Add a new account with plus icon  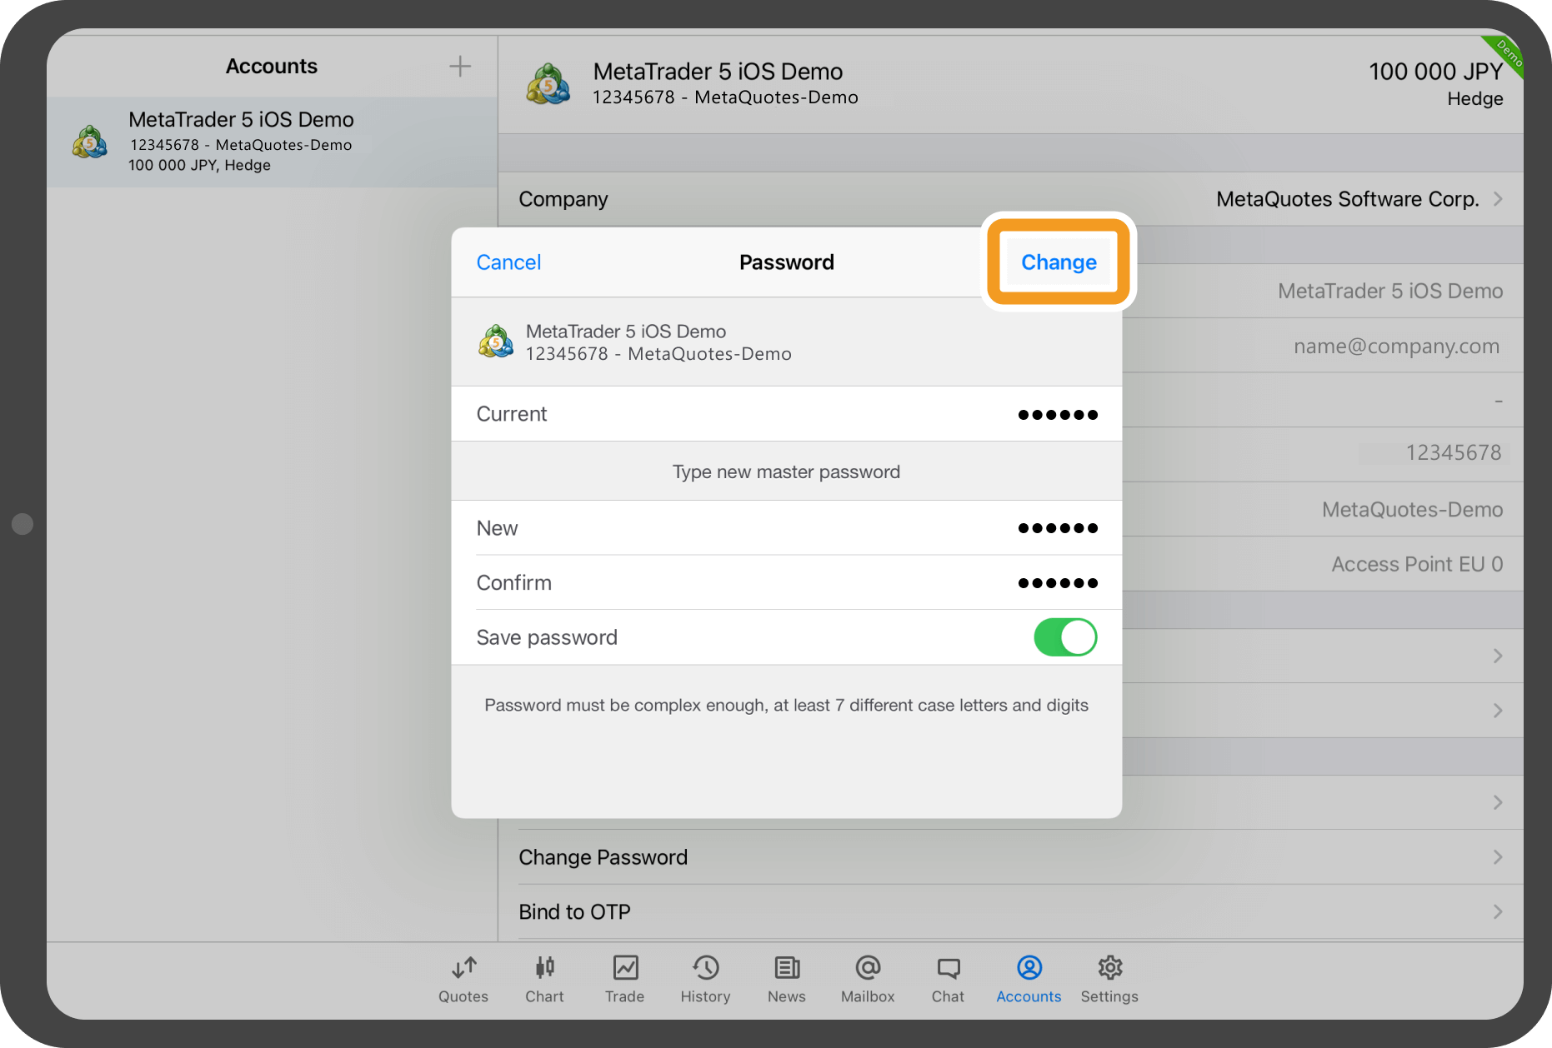(x=460, y=67)
